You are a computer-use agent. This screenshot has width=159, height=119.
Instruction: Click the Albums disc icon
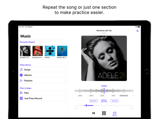click(x=21, y=75)
